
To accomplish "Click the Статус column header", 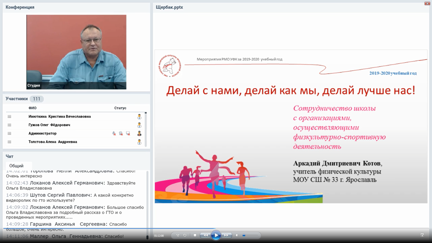I will [x=120, y=108].
